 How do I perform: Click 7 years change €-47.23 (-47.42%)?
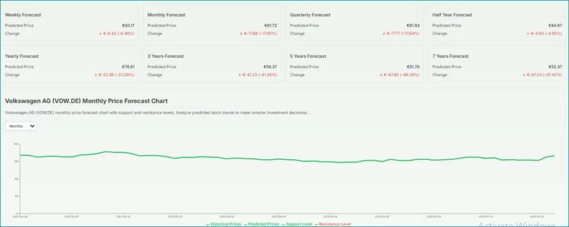[x=542, y=75]
